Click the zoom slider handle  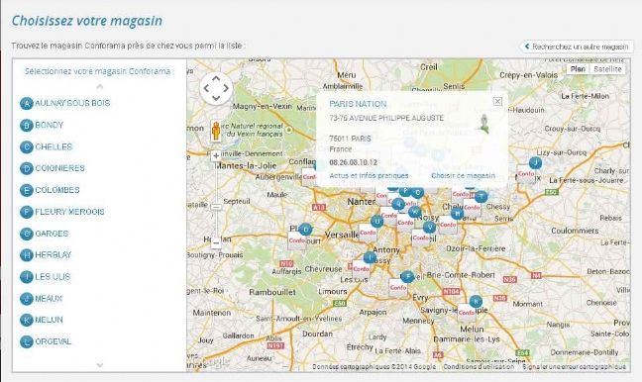[216, 207]
